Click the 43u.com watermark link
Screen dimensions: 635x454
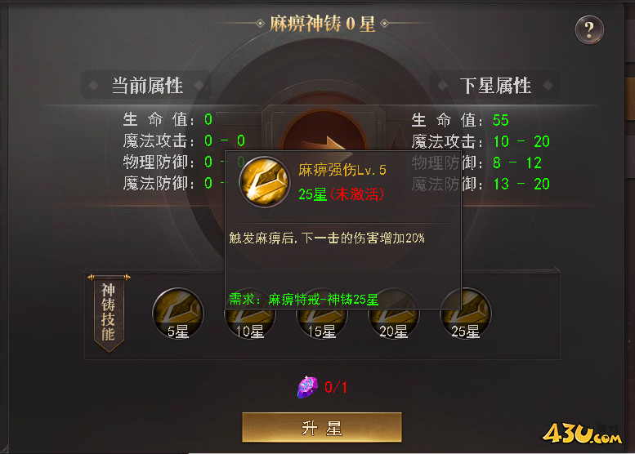pyautogui.click(x=582, y=434)
